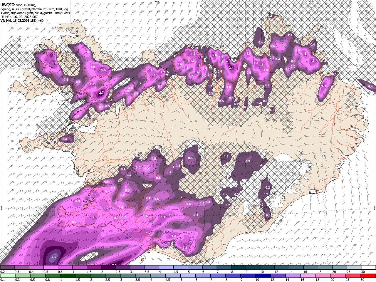The width and height of the screenshot is (376, 282).
Task: Select the dark teal 8–9 swatch in the purple legend
Action: [x=238, y=267]
